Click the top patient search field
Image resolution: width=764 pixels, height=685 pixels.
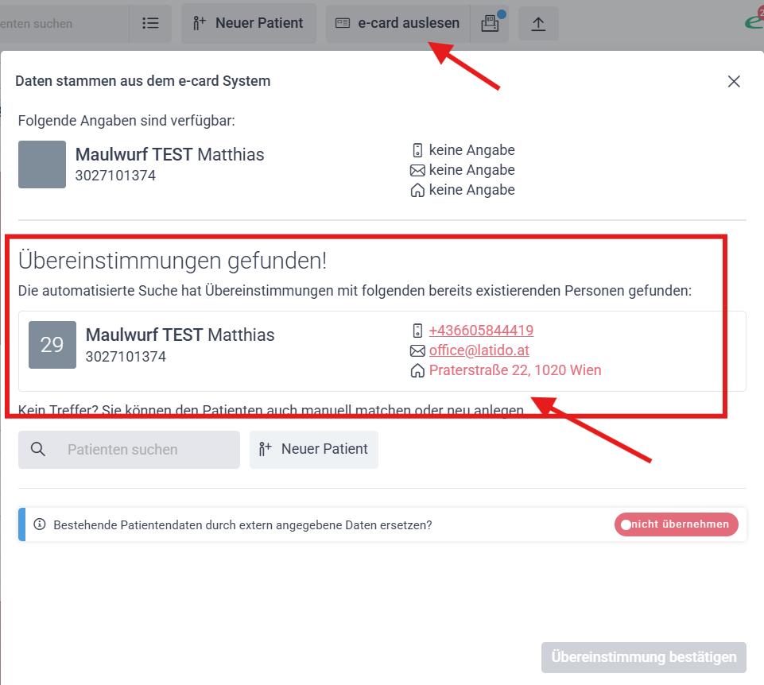[x=64, y=23]
